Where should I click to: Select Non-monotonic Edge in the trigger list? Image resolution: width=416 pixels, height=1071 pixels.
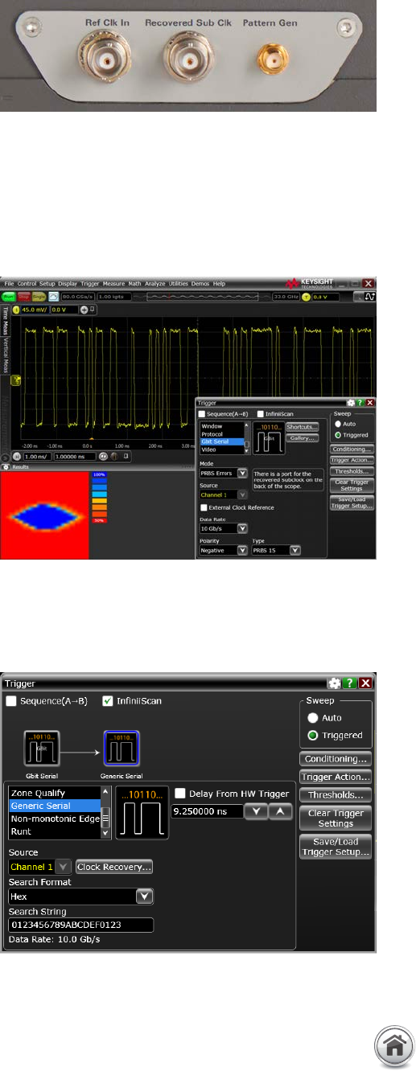(x=54, y=819)
